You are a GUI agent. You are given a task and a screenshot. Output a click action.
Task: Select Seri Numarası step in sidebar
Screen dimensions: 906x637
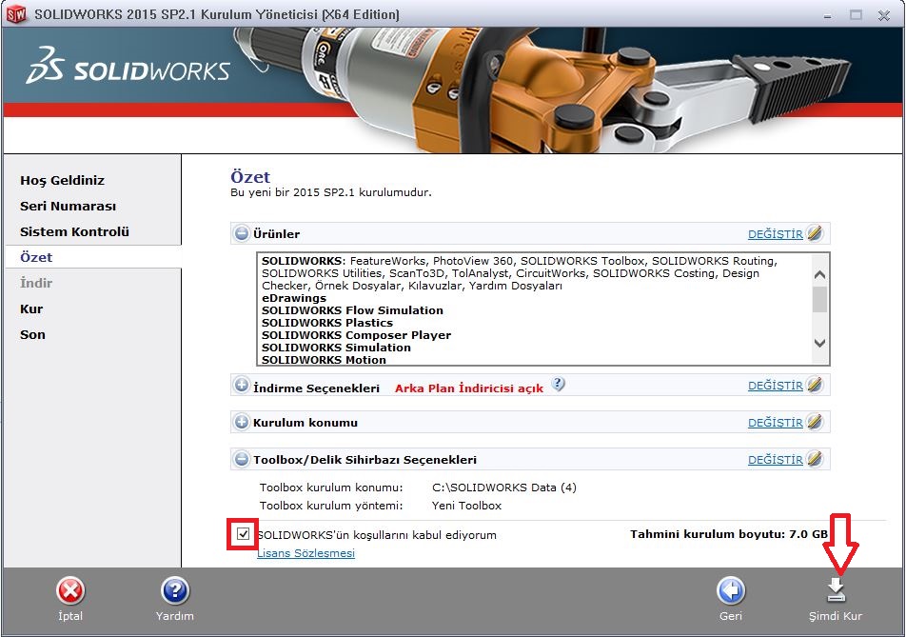tap(69, 207)
